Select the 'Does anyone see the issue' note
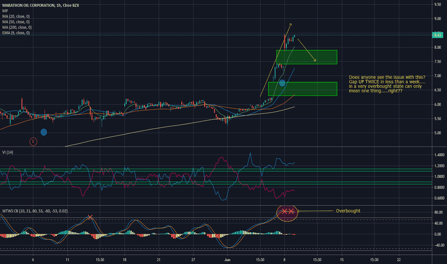Image resolution: width=447 pixels, height=264 pixels. [387, 84]
